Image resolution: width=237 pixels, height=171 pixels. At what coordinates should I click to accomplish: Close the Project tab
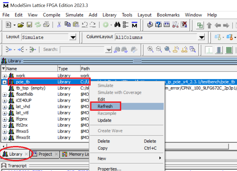[56, 154]
